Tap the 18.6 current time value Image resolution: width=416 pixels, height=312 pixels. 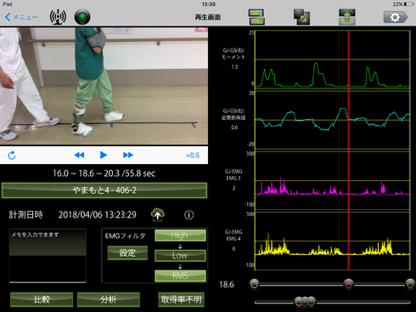[227, 285]
